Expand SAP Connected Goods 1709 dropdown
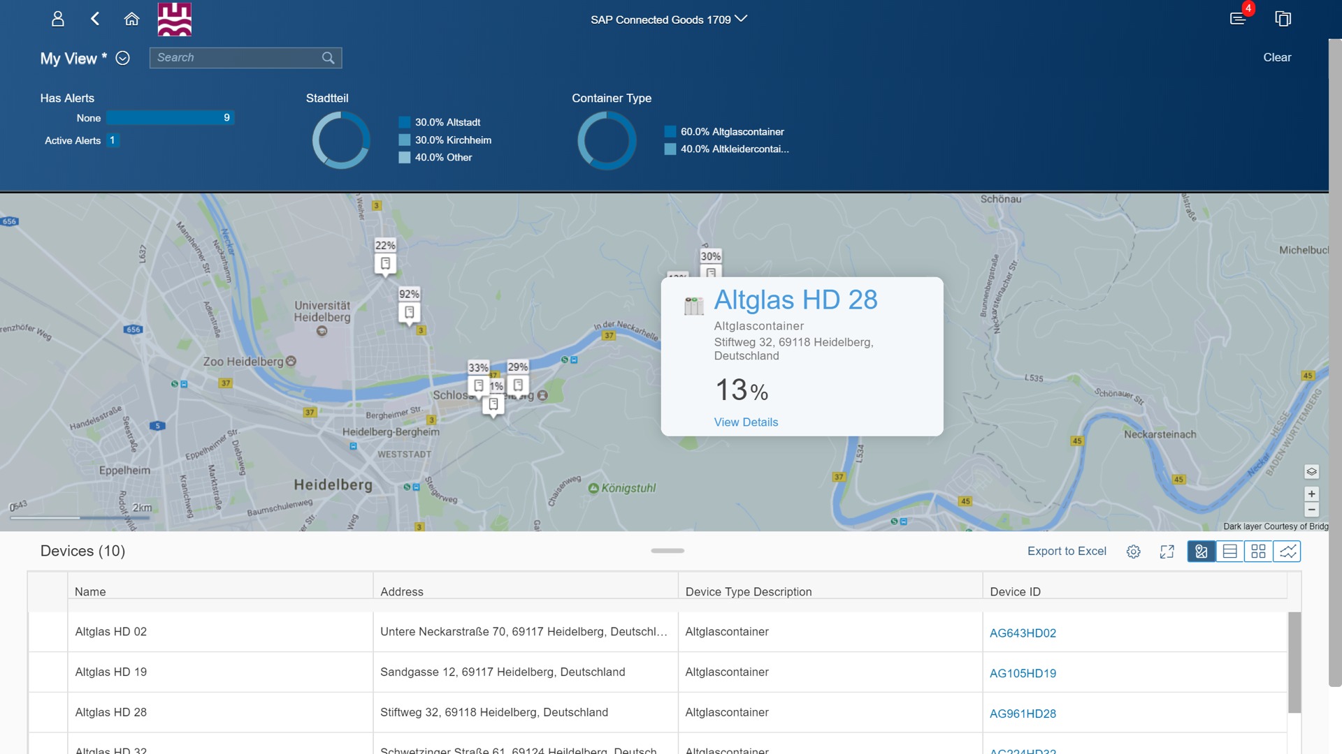Viewport: 1342px width, 754px height. click(x=741, y=19)
